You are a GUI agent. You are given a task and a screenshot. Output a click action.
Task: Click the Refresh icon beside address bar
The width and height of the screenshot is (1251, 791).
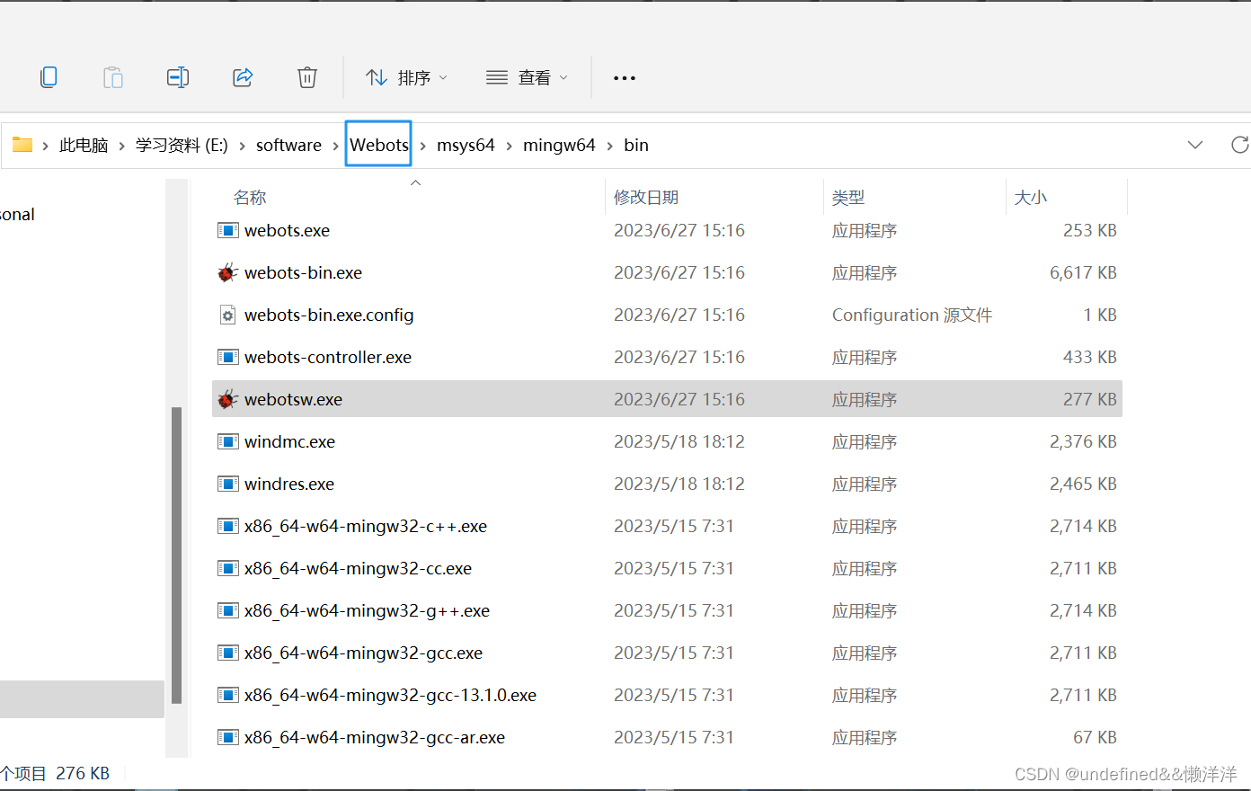pyautogui.click(x=1240, y=145)
